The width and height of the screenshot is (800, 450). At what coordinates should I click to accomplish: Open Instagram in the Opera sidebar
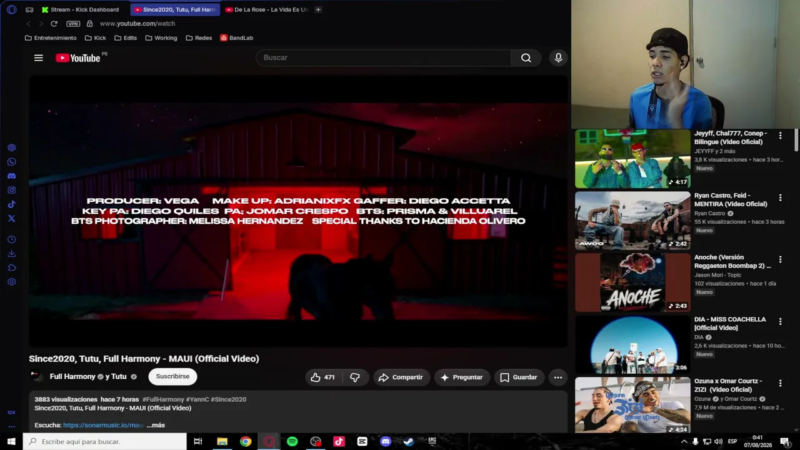tap(11, 190)
